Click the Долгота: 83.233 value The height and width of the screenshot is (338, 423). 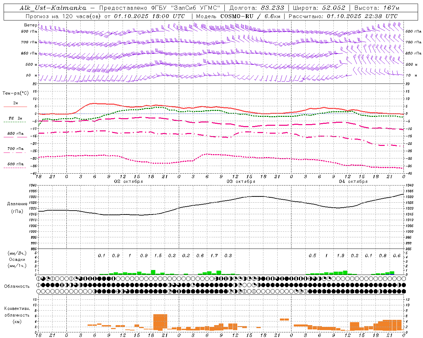click(256, 8)
